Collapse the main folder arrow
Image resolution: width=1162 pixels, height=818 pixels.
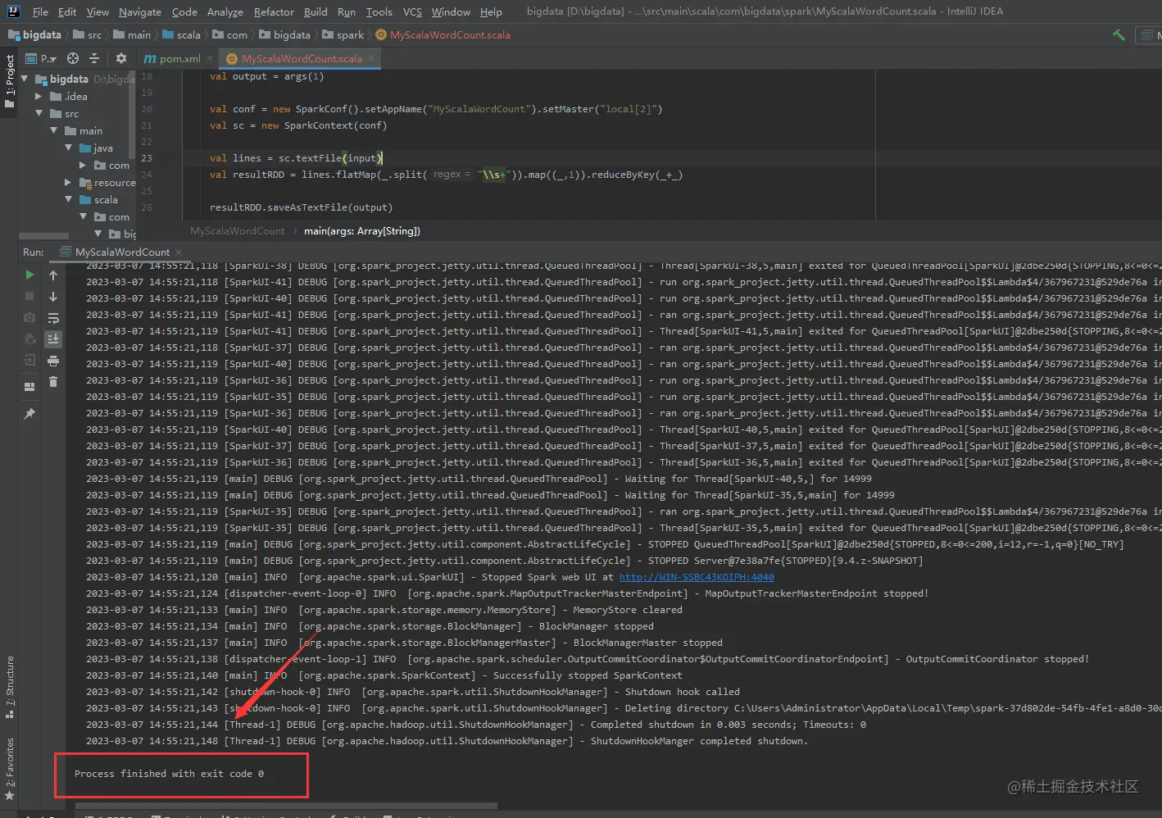(54, 131)
